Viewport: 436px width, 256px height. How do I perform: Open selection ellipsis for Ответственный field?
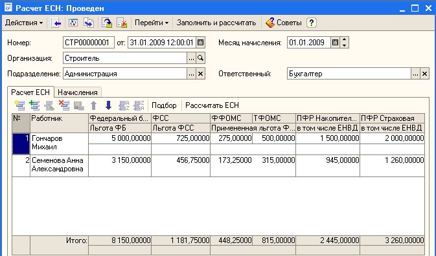415,74
